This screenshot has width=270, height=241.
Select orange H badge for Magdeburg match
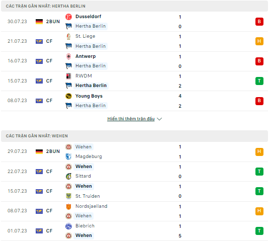tap(259, 151)
